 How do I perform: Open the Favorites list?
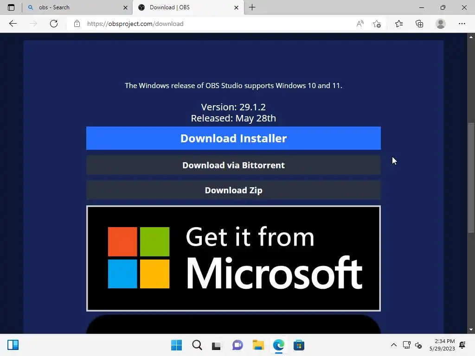(399, 24)
